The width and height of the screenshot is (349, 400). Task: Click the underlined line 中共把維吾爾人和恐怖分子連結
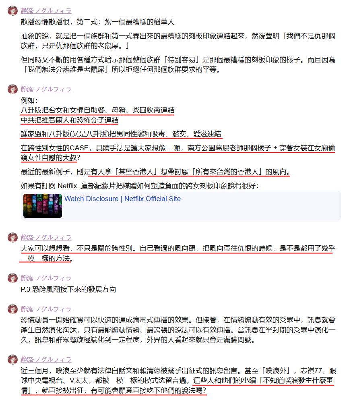click(x=70, y=120)
